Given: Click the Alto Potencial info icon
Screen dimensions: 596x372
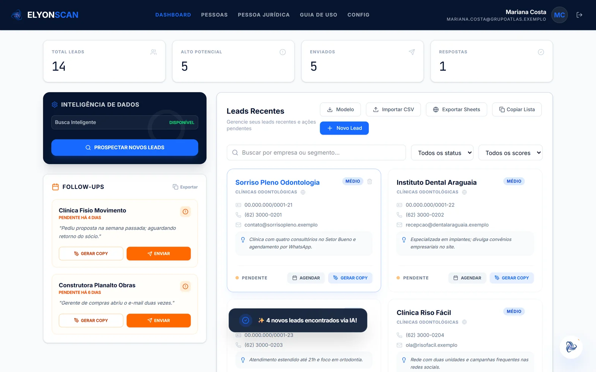Looking at the screenshot, I should (x=283, y=52).
